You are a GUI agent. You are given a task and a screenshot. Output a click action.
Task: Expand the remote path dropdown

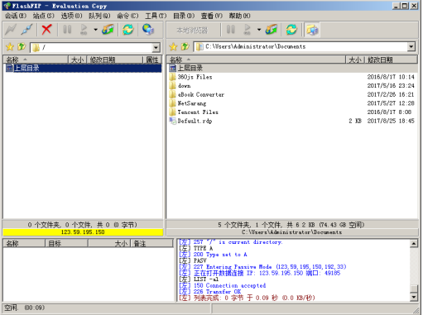coord(156,47)
